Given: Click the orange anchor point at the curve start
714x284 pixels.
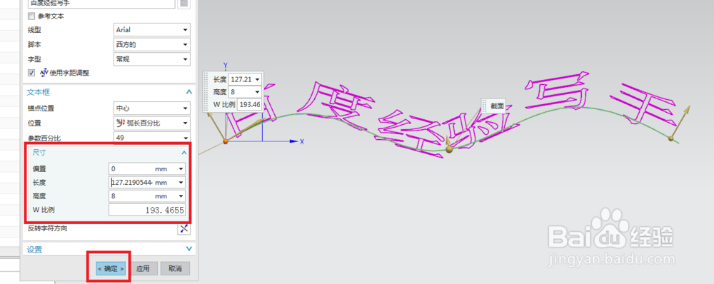Looking at the screenshot, I should click(226, 141).
